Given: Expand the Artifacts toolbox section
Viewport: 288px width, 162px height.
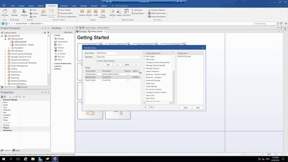Looking at the screenshot, I should tap(53, 69).
